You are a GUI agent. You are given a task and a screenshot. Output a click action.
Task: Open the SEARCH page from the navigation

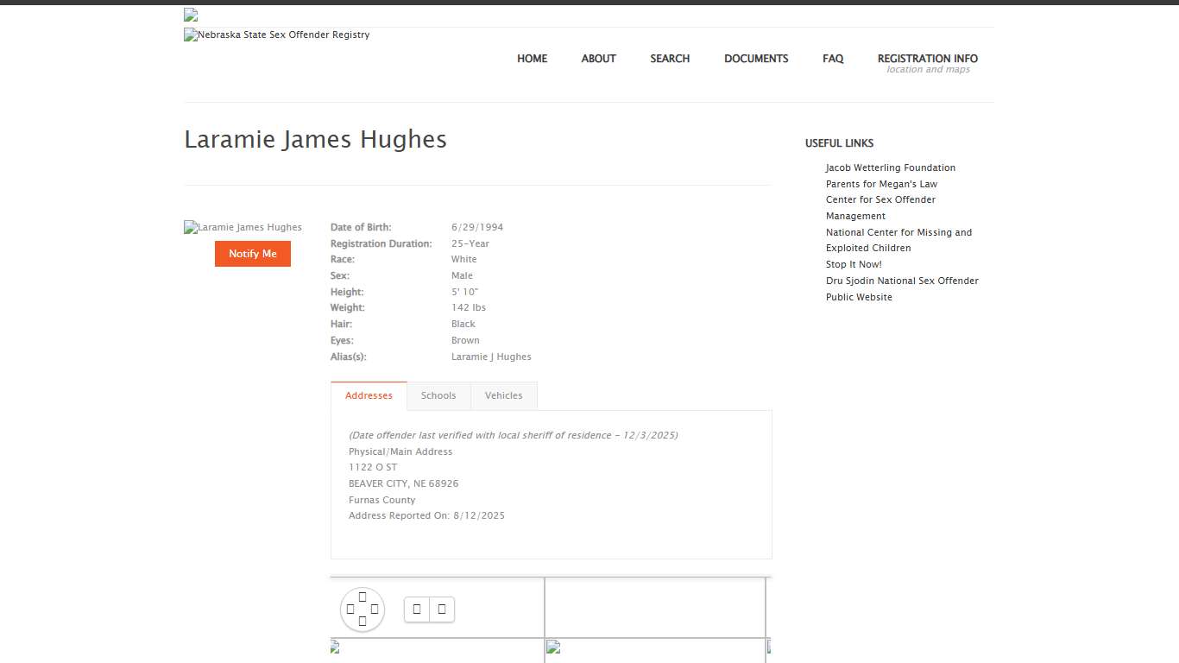coord(670,59)
